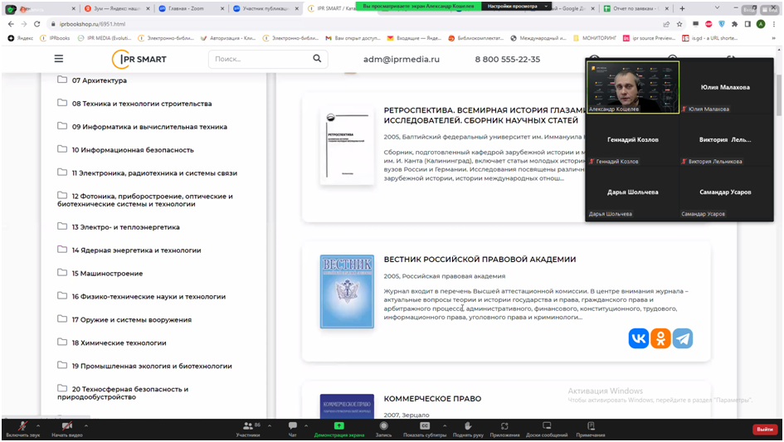Start camera with Начать видео button
Screen dimensions: 784x442
pyautogui.click(x=66, y=429)
